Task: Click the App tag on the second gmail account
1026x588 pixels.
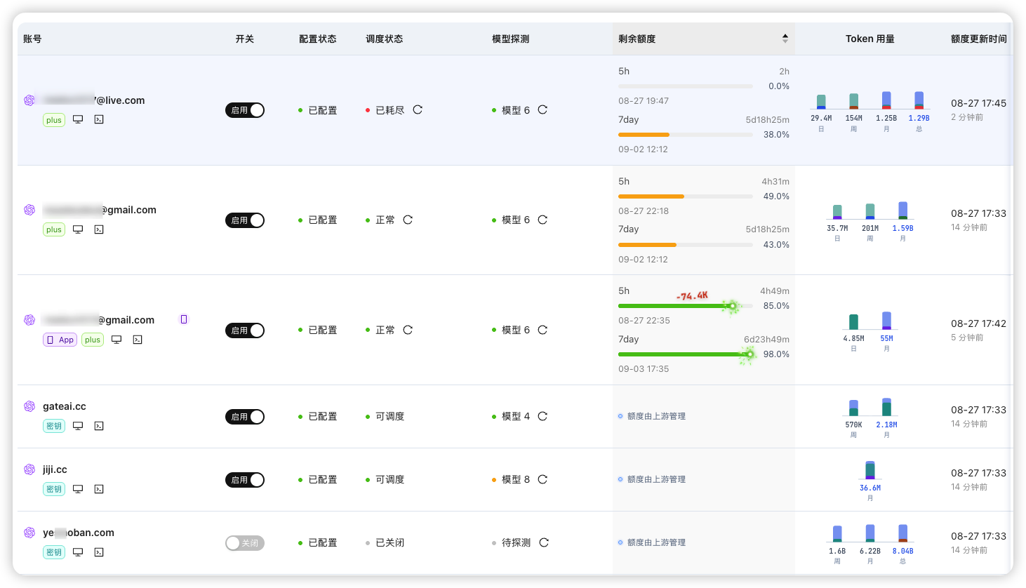Action: point(60,340)
